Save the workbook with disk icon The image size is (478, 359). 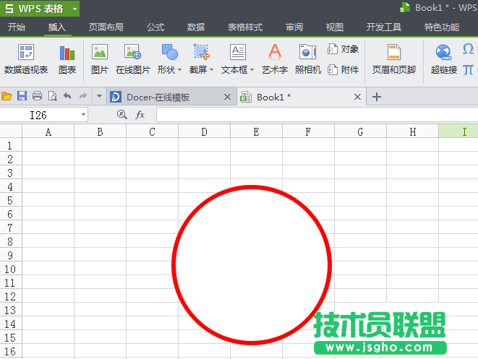pyautogui.click(x=22, y=96)
